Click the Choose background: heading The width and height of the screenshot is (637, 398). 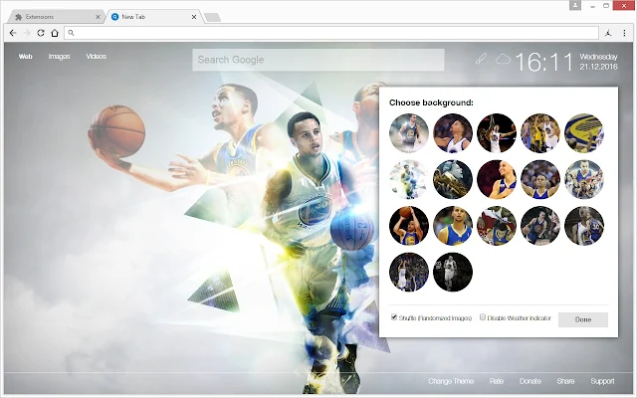(x=431, y=102)
